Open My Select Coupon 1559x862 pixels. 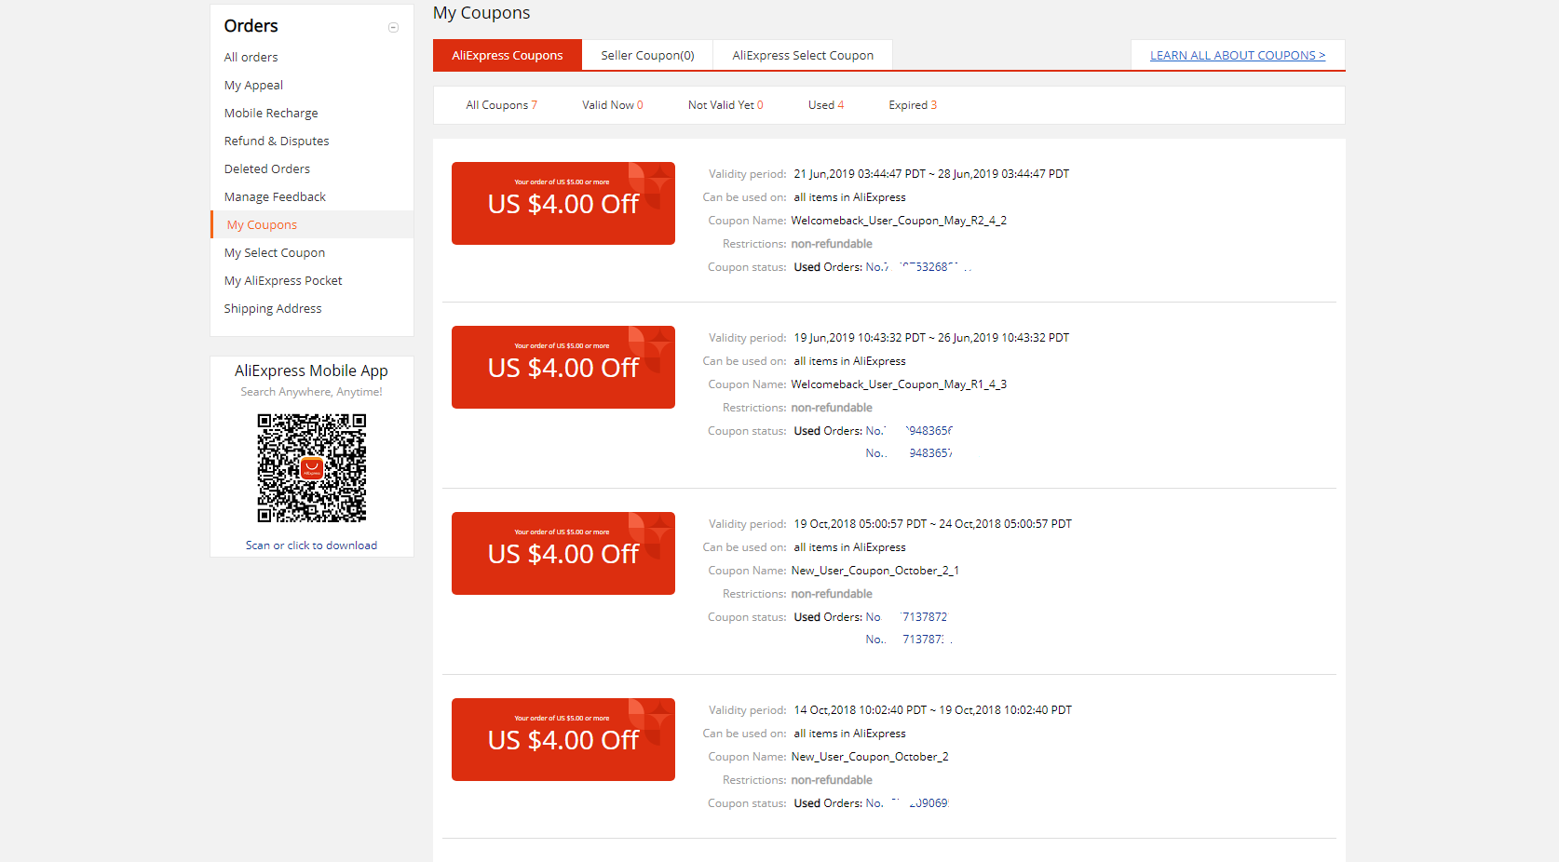pyautogui.click(x=275, y=252)
